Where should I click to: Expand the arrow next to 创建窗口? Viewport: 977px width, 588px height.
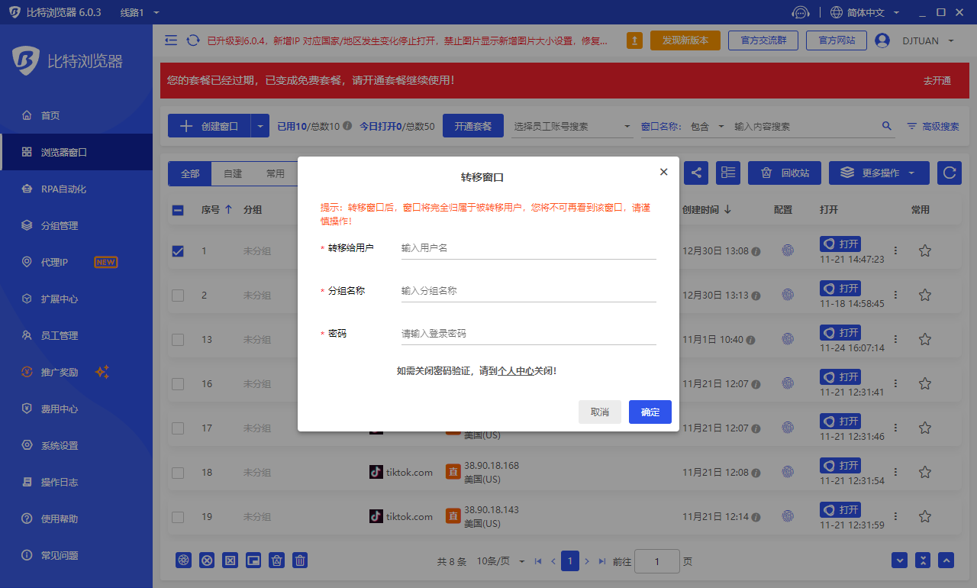(x=260, y=126)
